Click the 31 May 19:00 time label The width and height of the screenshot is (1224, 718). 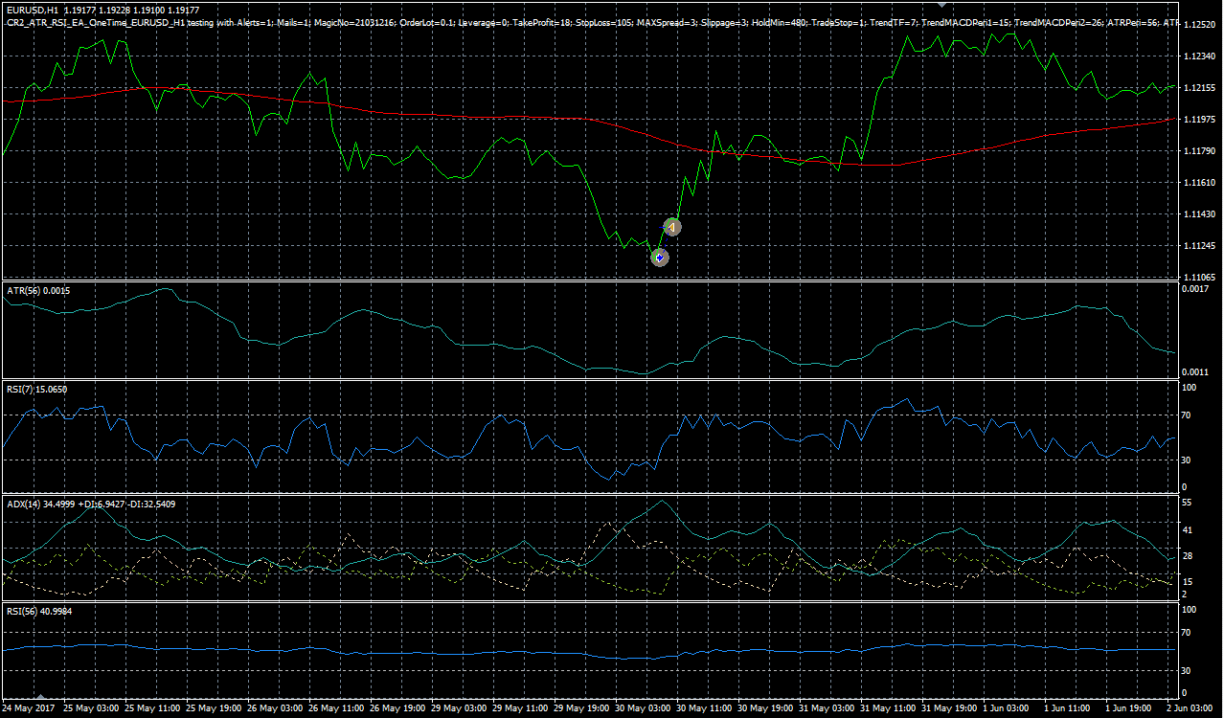click(949, 709)
